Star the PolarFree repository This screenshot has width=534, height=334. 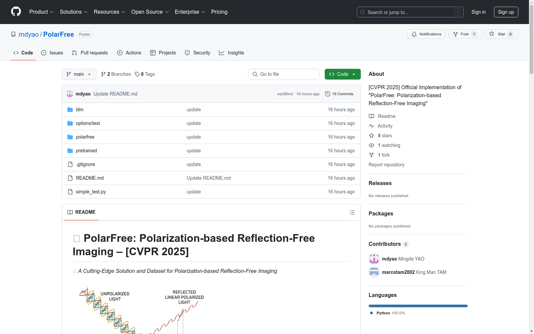click(501, 34)
